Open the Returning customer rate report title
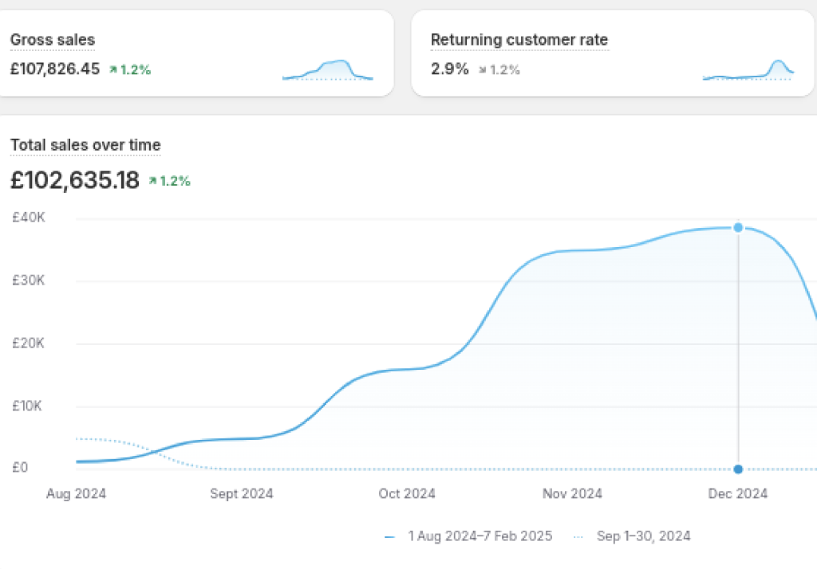817x569 pixels. tap(519, 40)
